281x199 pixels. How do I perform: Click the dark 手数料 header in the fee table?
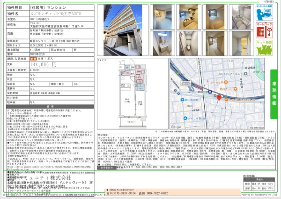coord(259,179)
